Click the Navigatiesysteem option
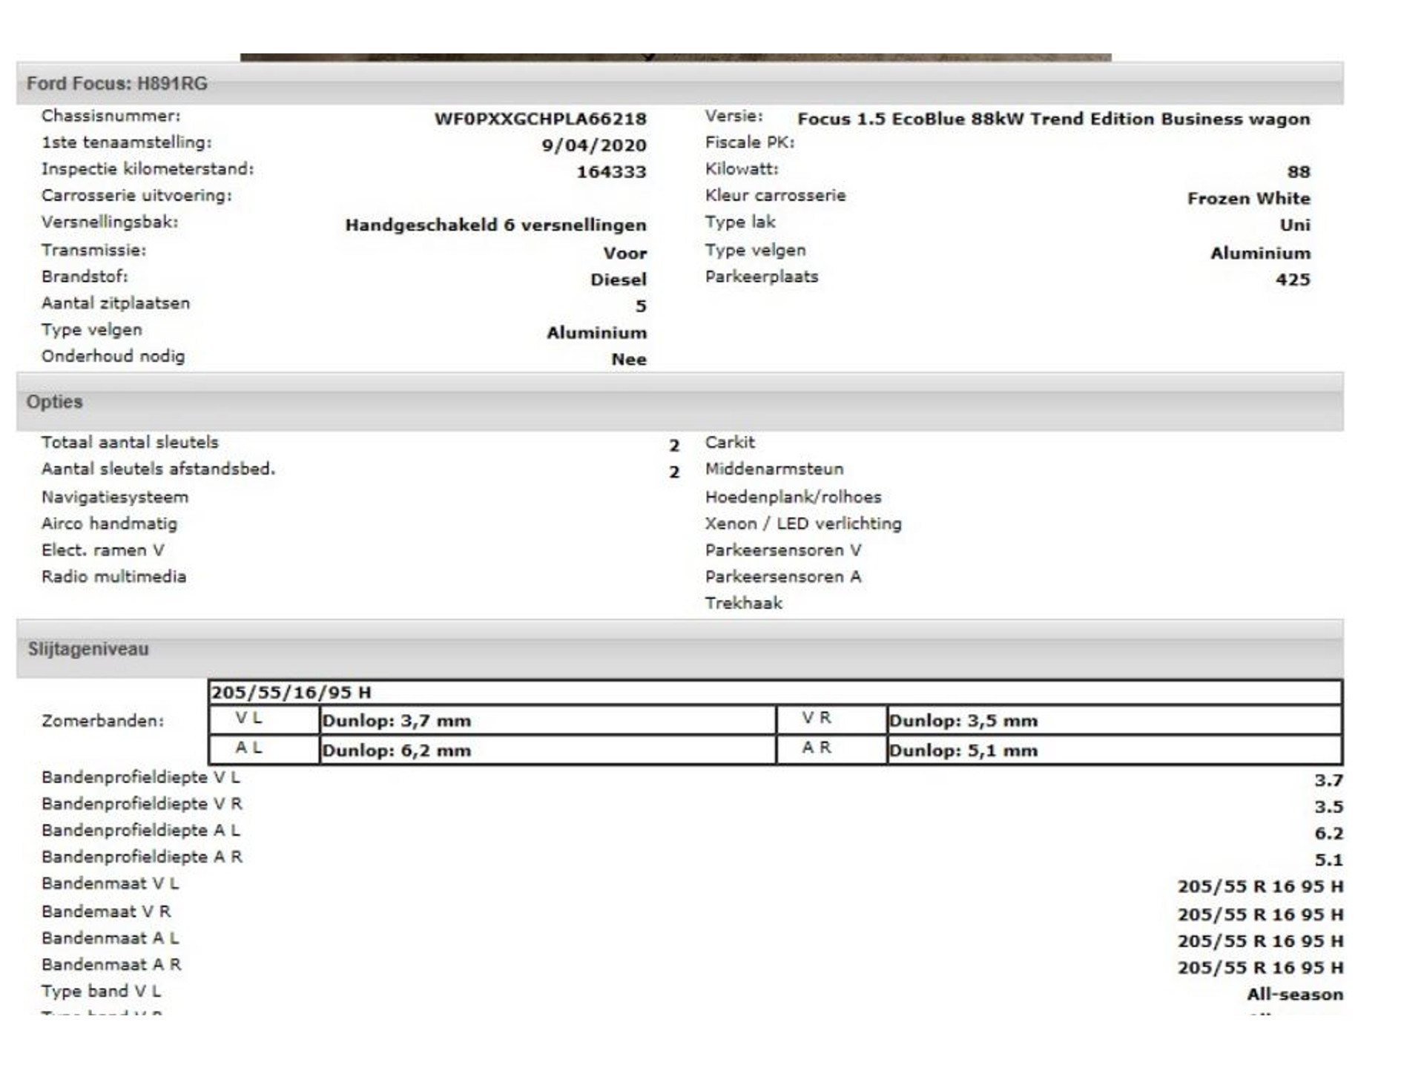This screenshot has width=1424, height=1068. pos(115,497)
